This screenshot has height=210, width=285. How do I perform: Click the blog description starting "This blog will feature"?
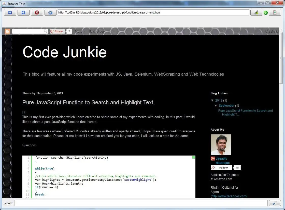pyautogui.click(x=123, y=74)
